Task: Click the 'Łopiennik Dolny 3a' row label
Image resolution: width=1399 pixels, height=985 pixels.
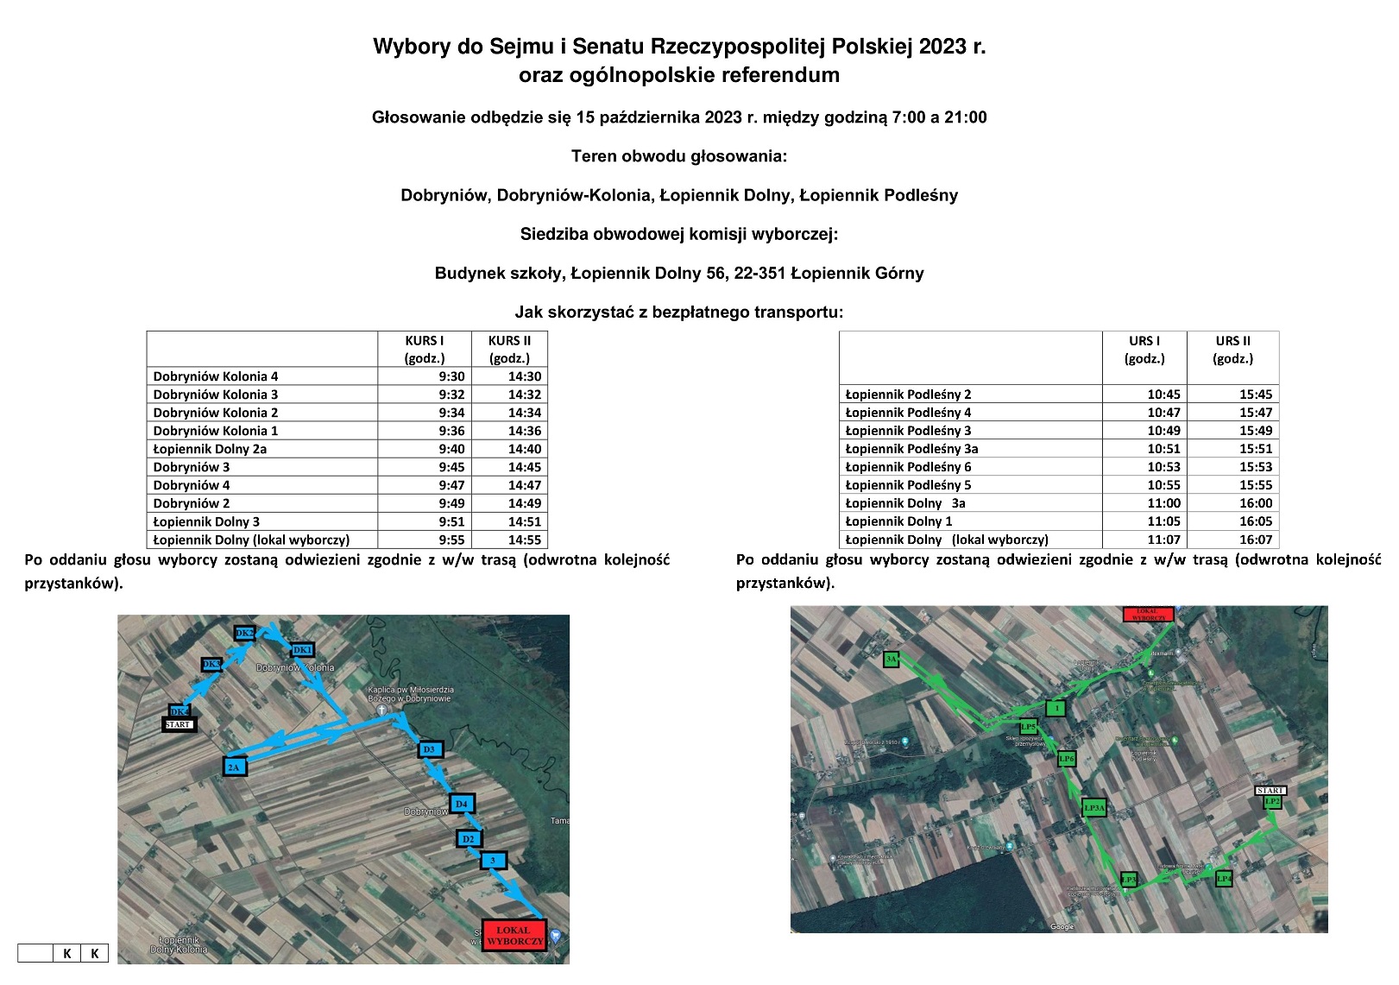Action: pos(905,503)
